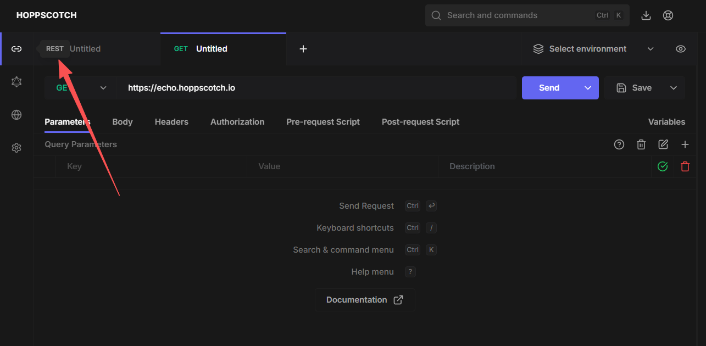Click the Send button
Image resolution: width=706 pixels, height=346 pixels.
point(549,88)
